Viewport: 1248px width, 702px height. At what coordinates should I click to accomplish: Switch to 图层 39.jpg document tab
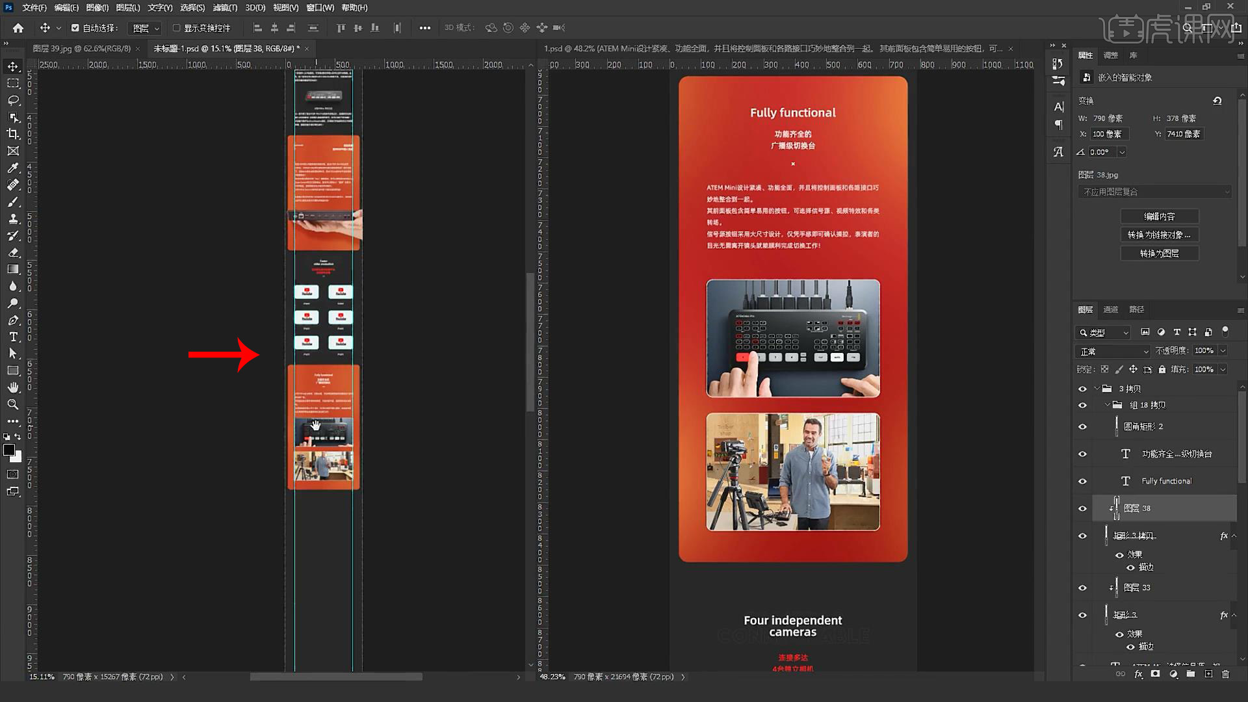tap(82, 49)
